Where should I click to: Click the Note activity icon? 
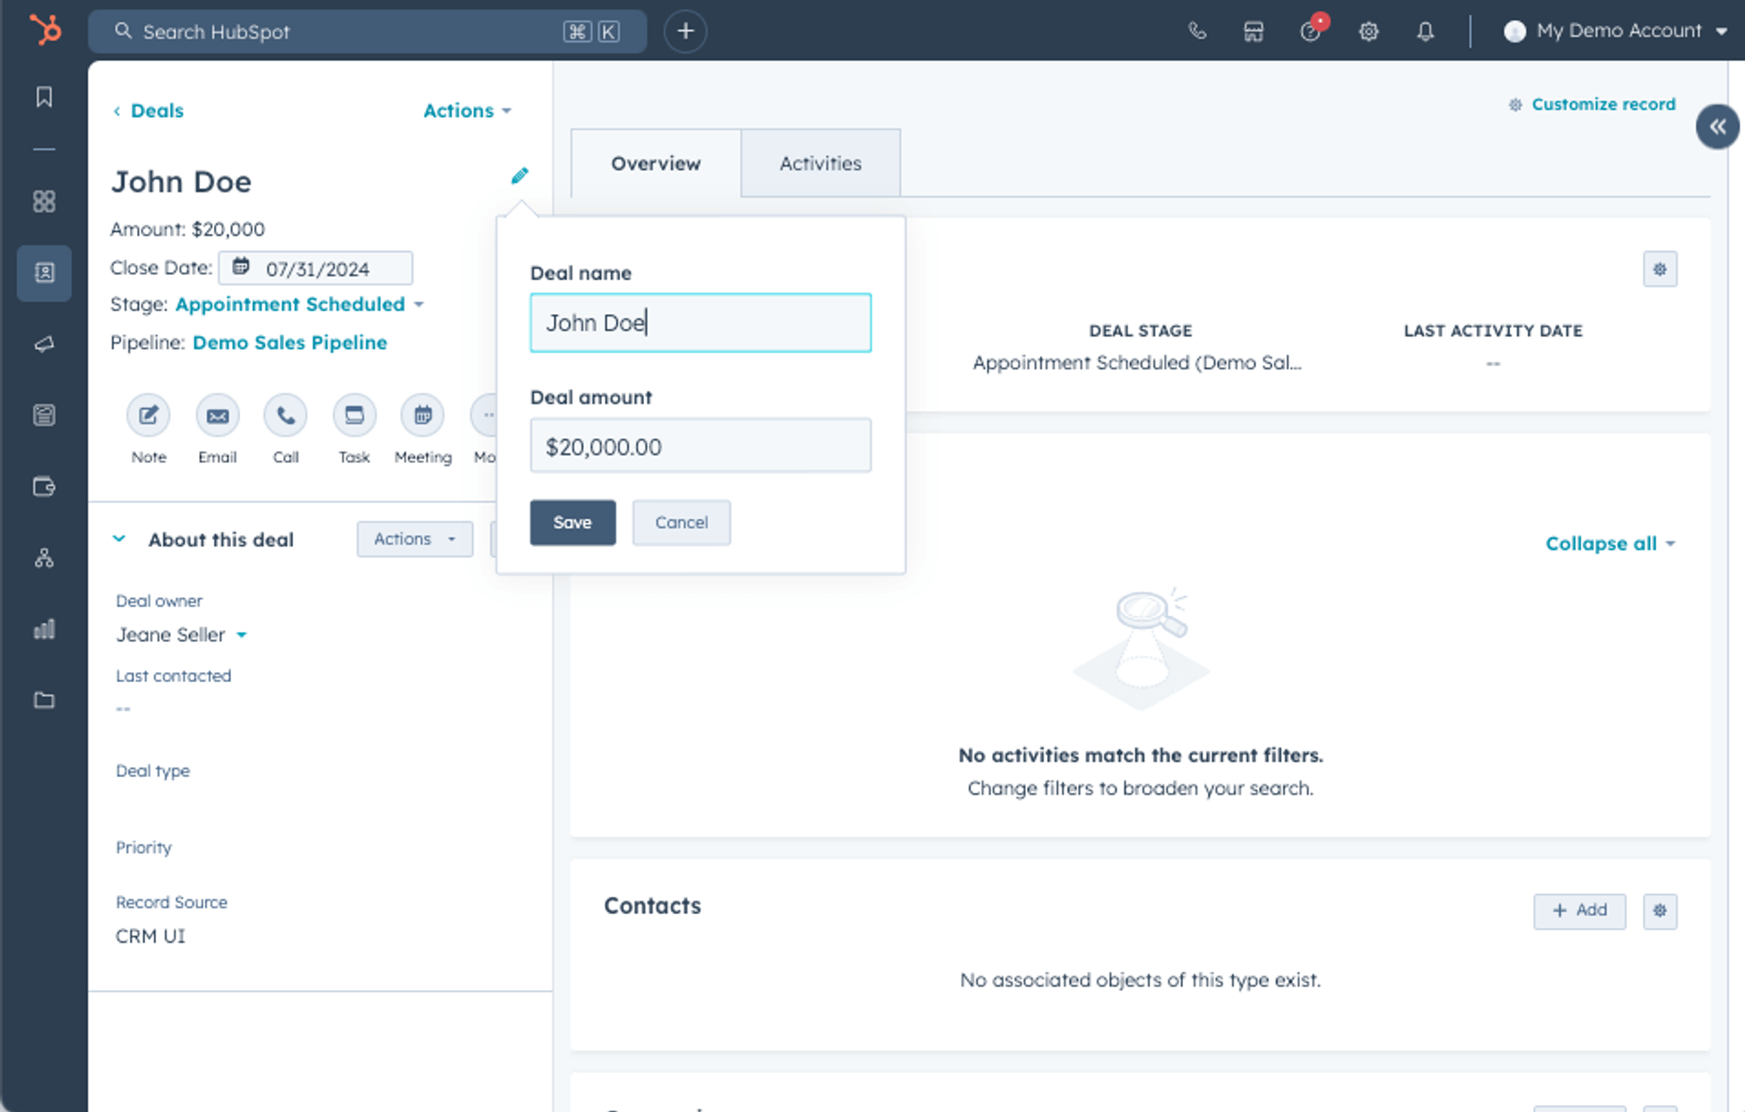pyautogui.click(x=148, y=416)
